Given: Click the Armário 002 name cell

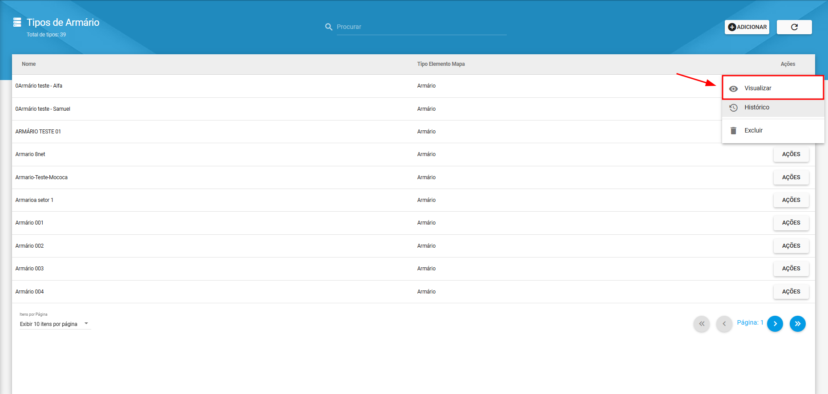Looking at the screenshot, I should pyautogui.click(x=29, y=246).
